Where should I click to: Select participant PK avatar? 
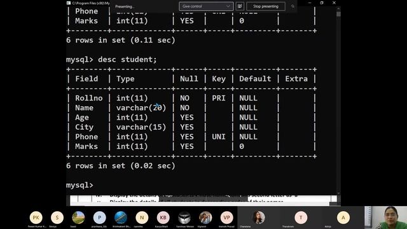(x=36, y=218)
